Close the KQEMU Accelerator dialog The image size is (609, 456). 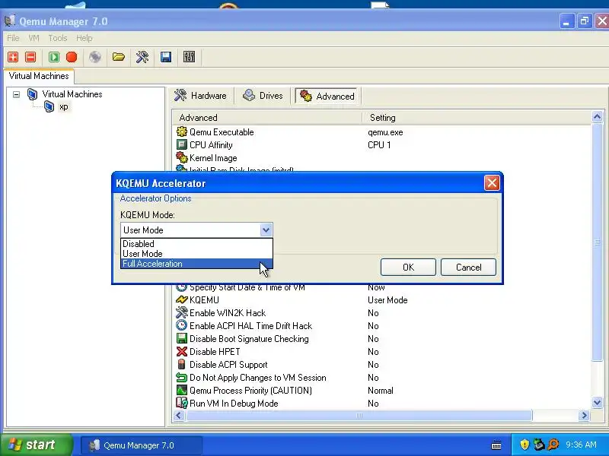(x=492, y=182)
